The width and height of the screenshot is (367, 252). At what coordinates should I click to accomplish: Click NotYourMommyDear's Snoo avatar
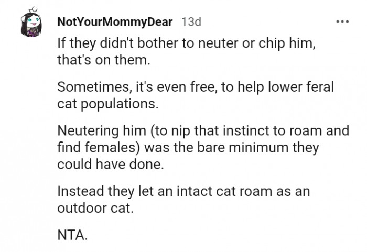pos(31,23)
